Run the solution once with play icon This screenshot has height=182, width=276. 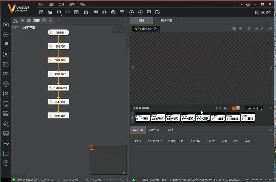click(131, 12)
